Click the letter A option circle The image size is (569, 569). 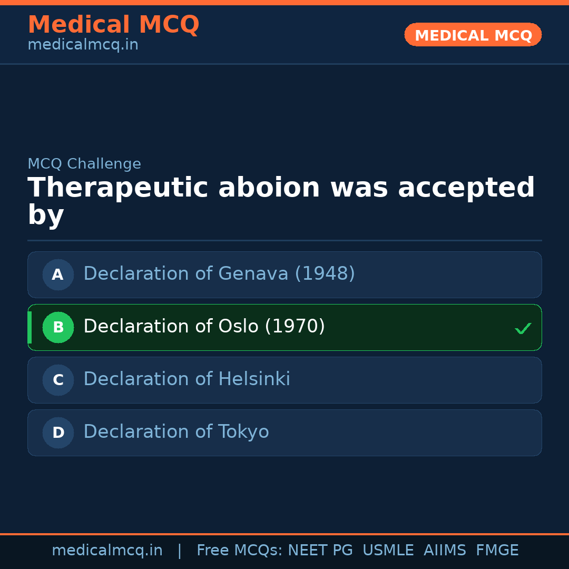pos(58,274)
